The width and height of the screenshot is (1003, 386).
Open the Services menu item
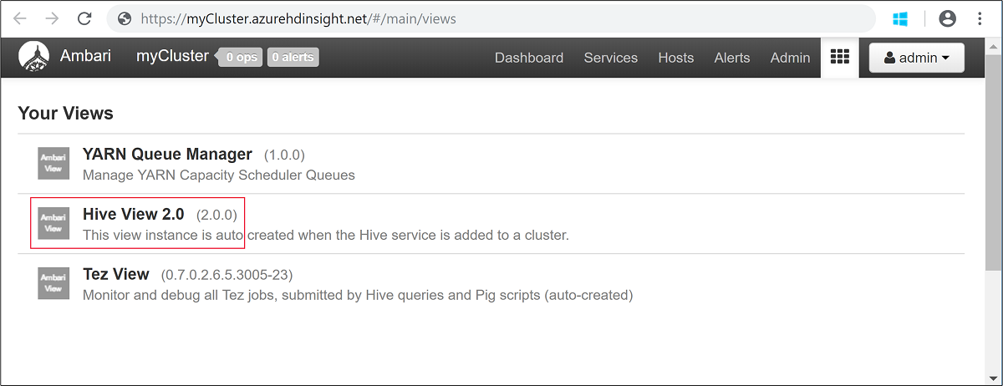pos(610,58)
